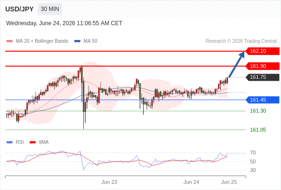Click the RSI 70 axis label

[x=253, y=152]
